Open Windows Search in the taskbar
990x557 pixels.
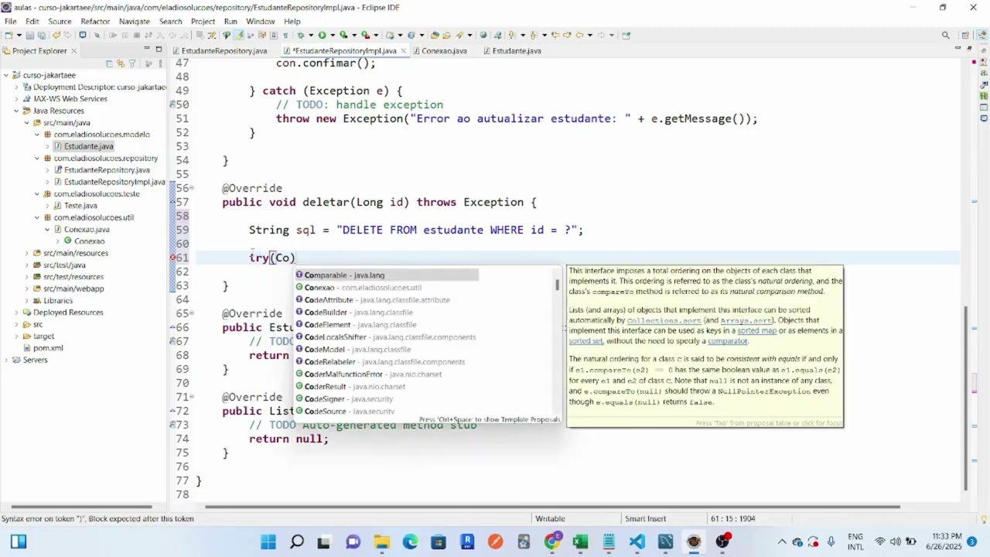point(296,542)
